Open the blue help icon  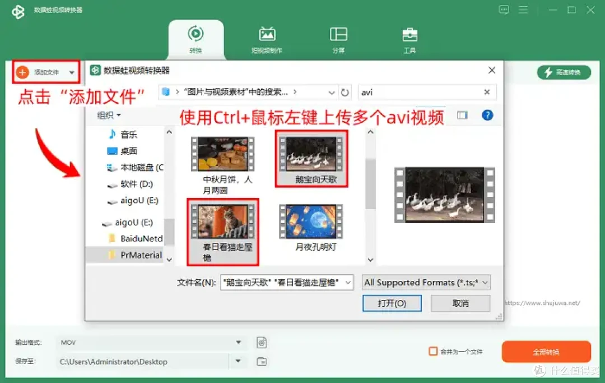[x=487, y=115]
